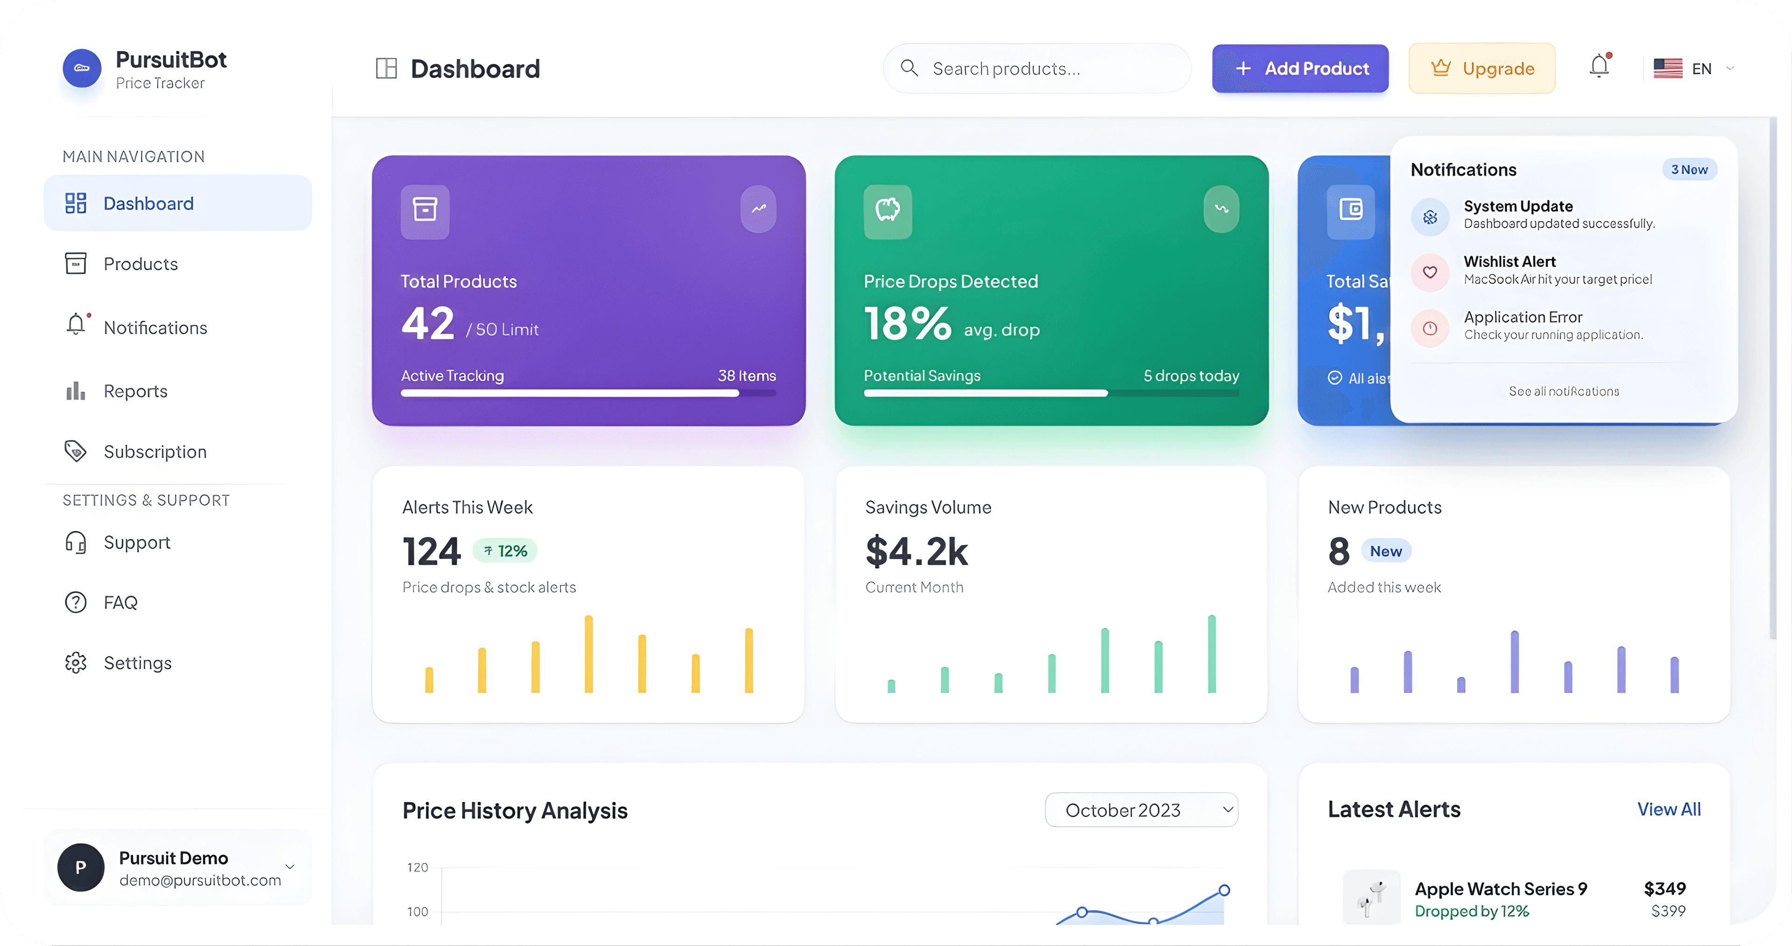Open FAQ using the question-mark icon

point(75,602)
